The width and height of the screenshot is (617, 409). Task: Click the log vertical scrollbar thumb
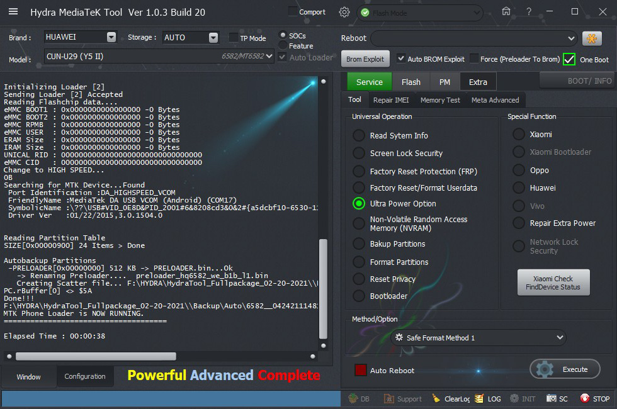click(323, 289)
